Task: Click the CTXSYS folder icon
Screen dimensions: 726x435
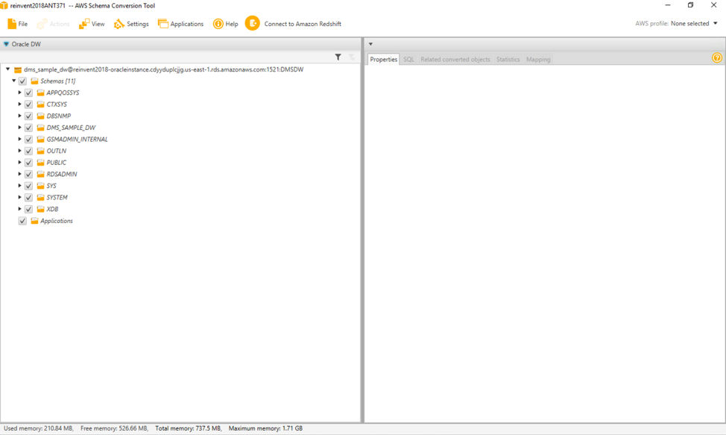Action: [x=41, y=104]
